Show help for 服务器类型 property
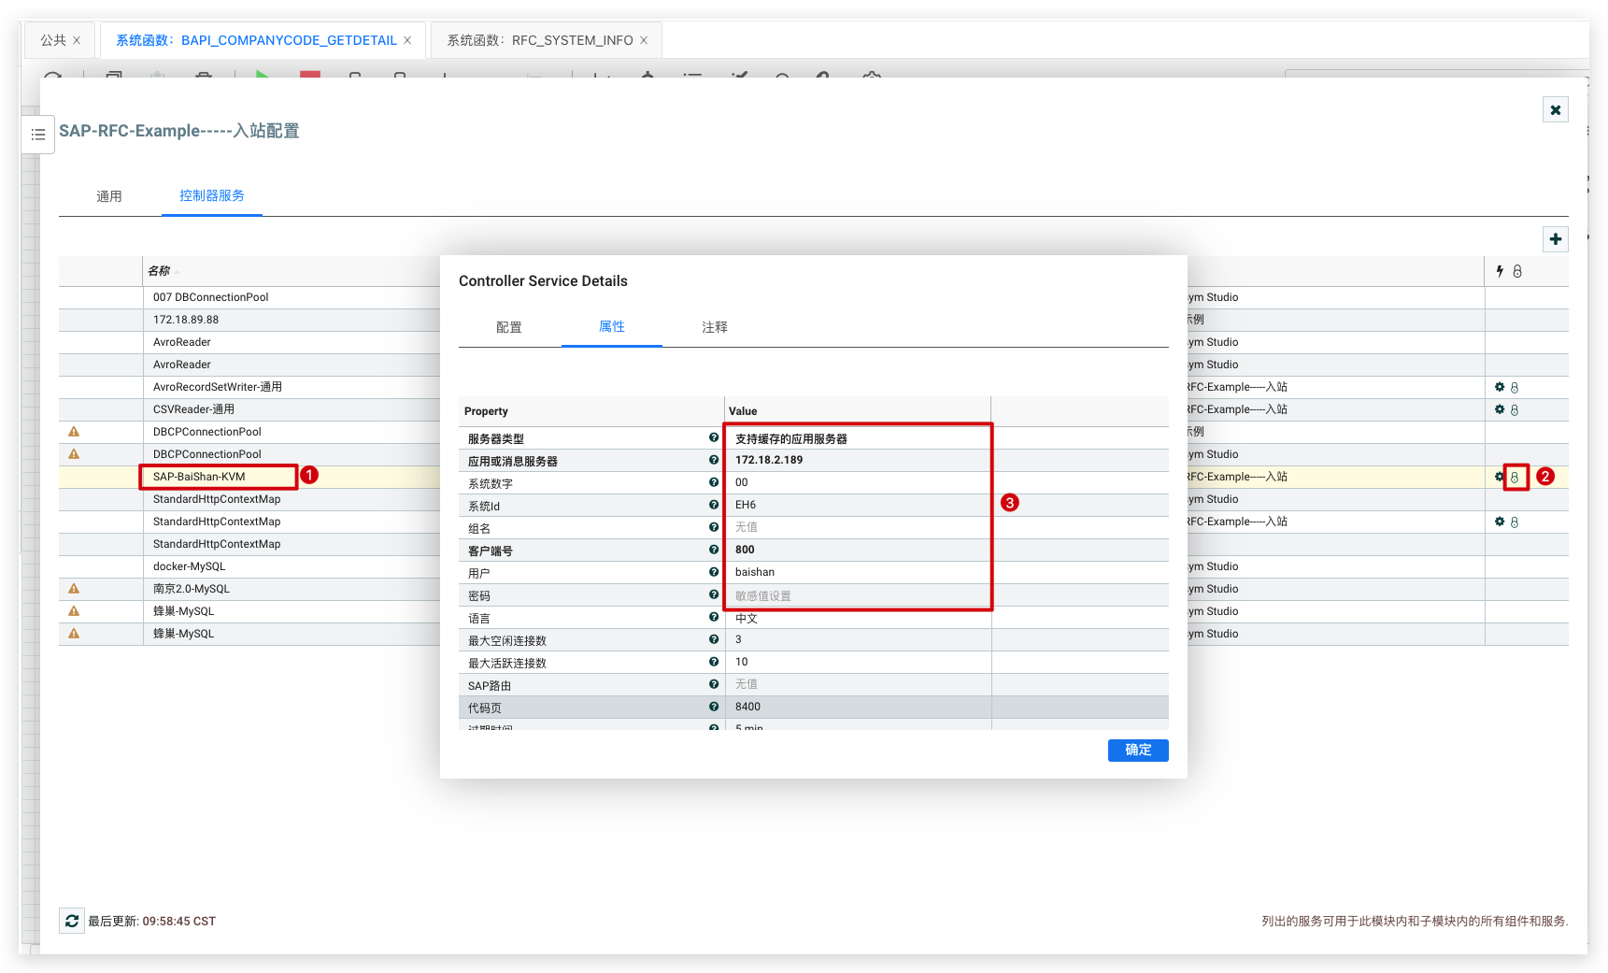This screenshot has width=1608, height=973. [714, 437]
